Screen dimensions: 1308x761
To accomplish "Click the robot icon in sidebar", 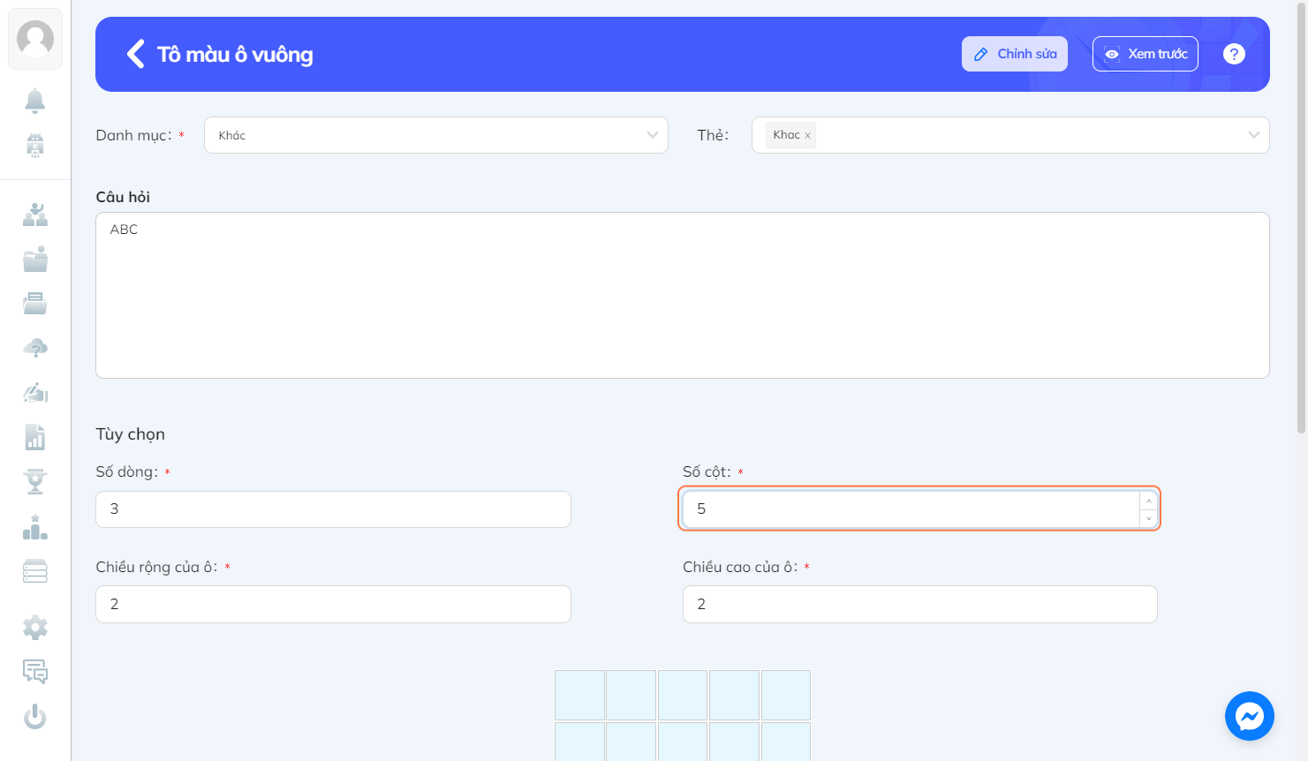I will point(35,145).
